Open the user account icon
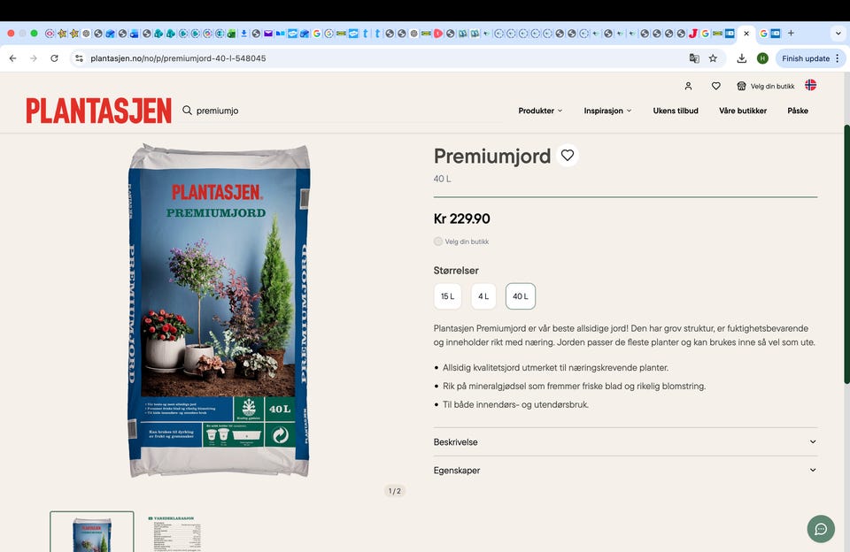This screenshot has height=552, width=850. point(688,86)
